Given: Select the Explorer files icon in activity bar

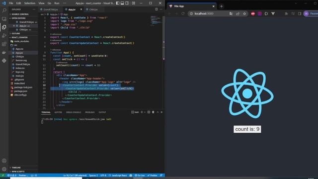Looking at the screenshot, I should click(4, 27).
